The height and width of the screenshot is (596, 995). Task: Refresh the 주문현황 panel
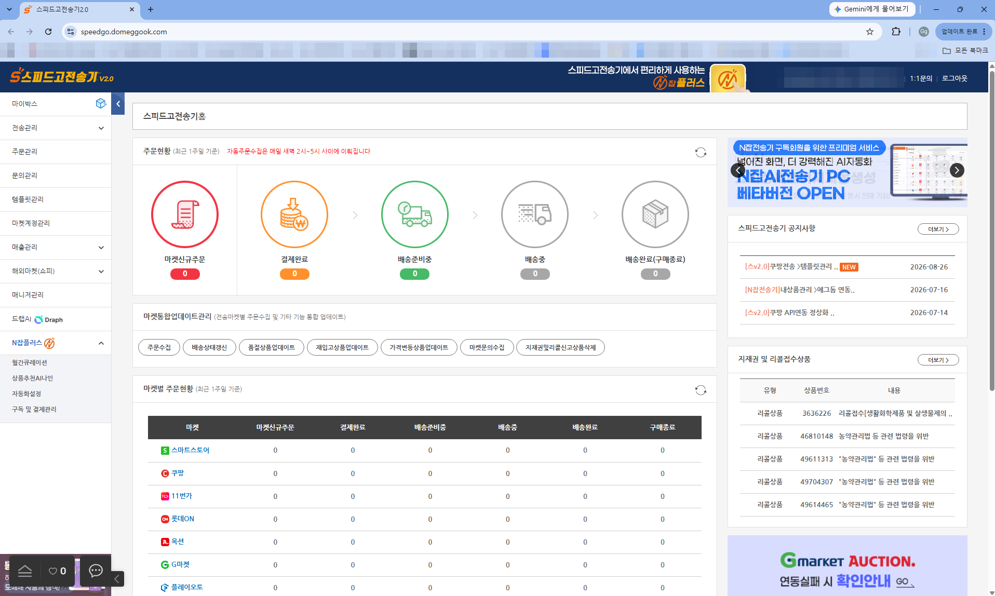click(x=701, y=152)
